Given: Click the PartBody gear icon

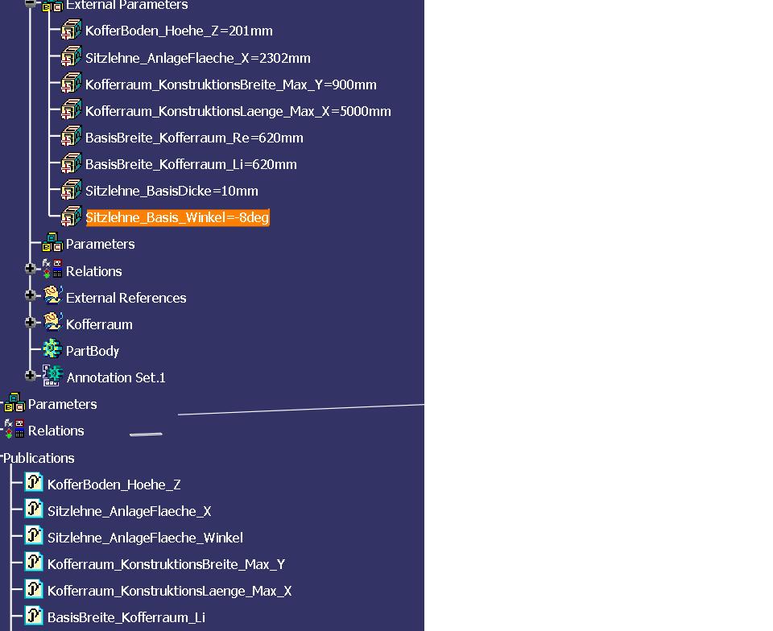Looking at the screenshot, I should point(52,348).
